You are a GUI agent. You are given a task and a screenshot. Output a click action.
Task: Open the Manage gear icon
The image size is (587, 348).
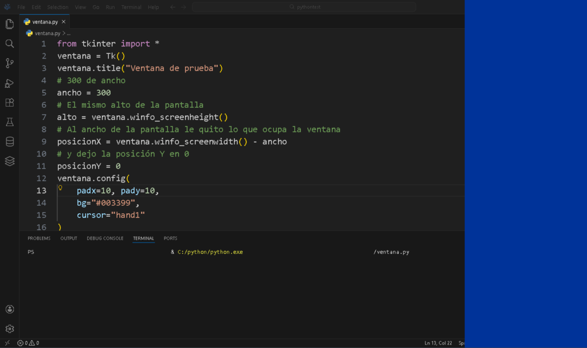tap(10, 329)
